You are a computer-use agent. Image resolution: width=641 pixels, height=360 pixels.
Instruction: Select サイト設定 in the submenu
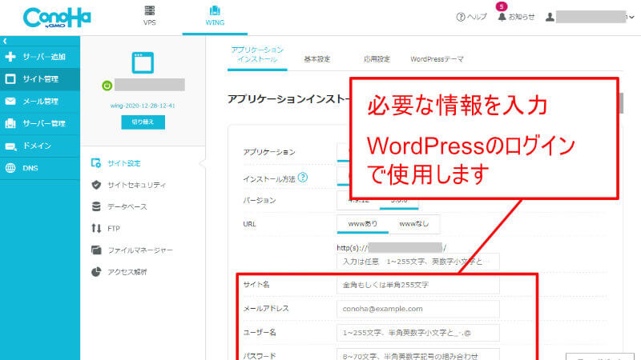click(x=124, y=163)
